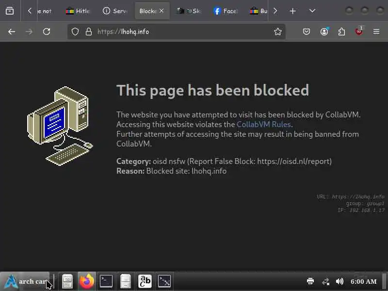The image size is (388, 291).
Task: Select 'This page has been blocked' heading
Action: [213, 90]
